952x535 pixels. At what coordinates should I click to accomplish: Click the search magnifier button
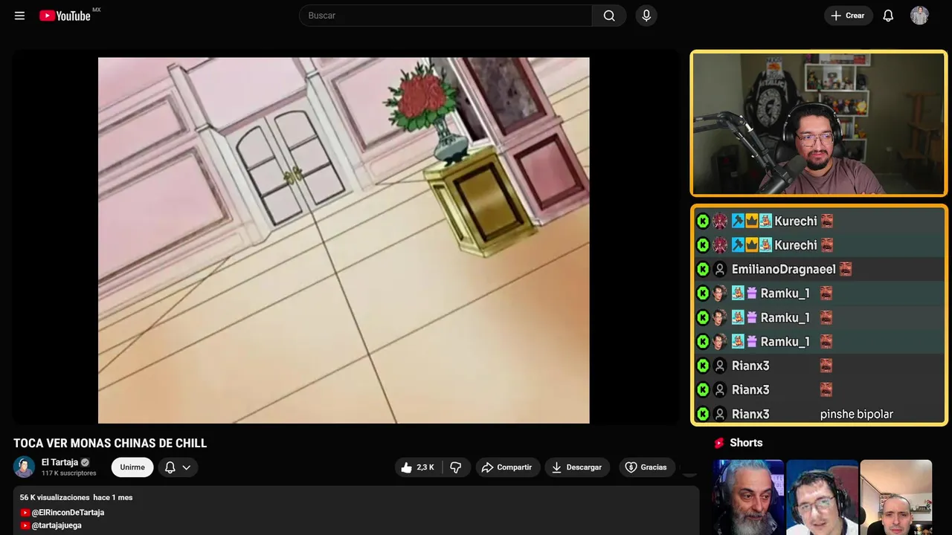pos(609,16)
